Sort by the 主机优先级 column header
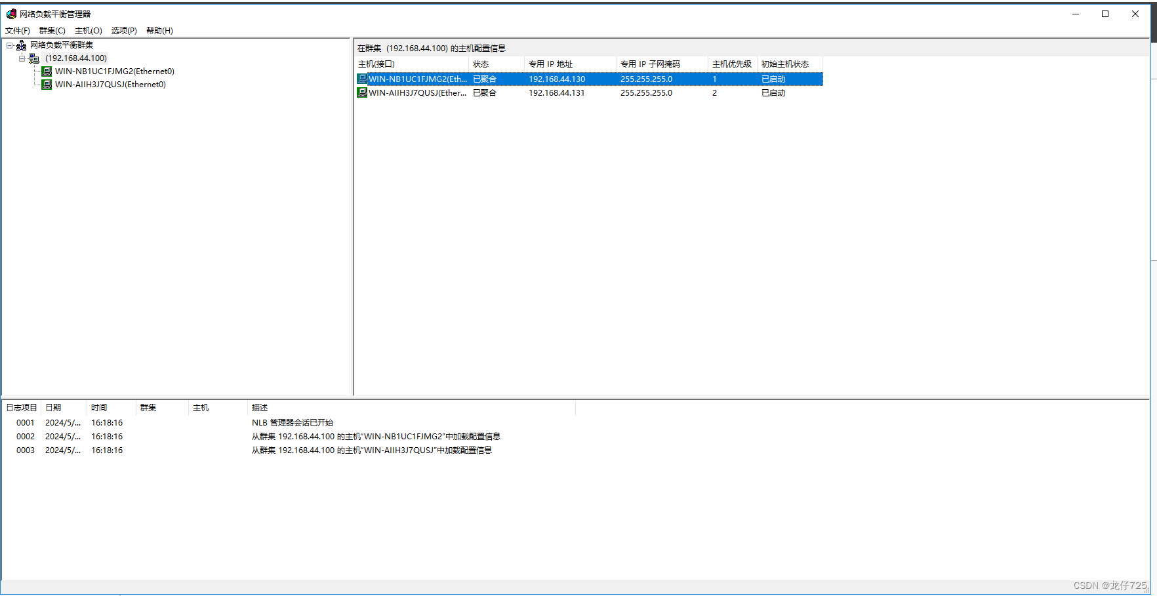Viewport: 1157px width, 596px height. 733,64
